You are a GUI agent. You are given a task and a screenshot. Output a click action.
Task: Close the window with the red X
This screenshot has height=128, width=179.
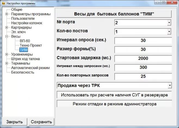pyautogui.click(x=172, y=2)
